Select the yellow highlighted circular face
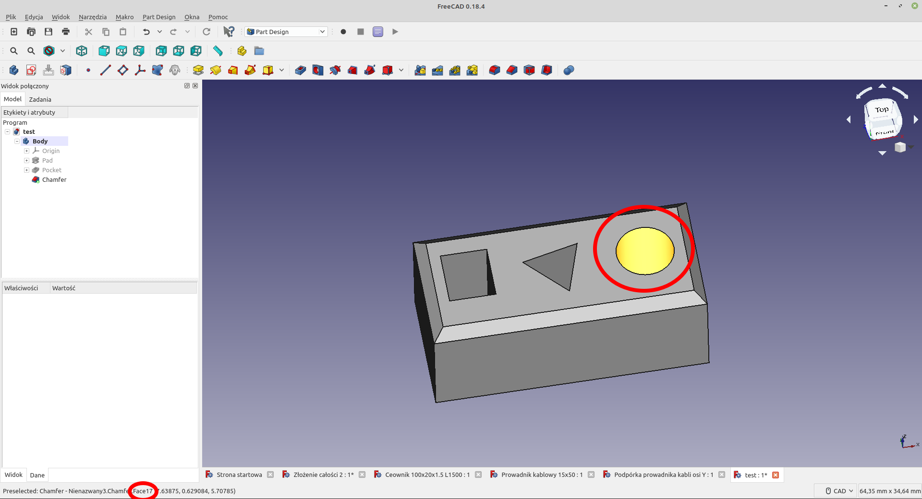 (645, 251)
